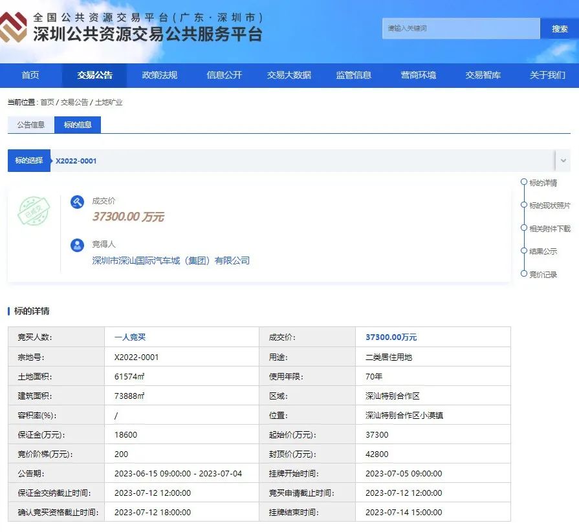Click 交易公告 in the breadcrumb path
Screen dimensions: 579x532
[74, 102]
